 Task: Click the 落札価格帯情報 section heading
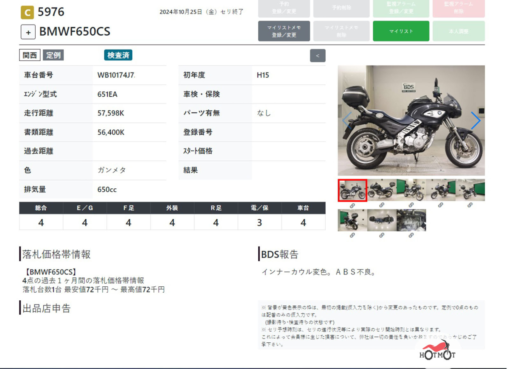tap(56, 254)
